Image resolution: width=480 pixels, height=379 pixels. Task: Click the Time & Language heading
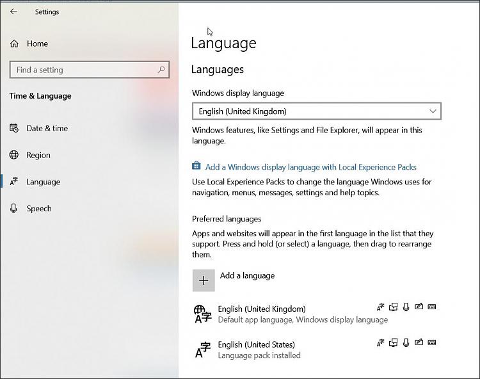pyautogui.click(x=40, y=96)
